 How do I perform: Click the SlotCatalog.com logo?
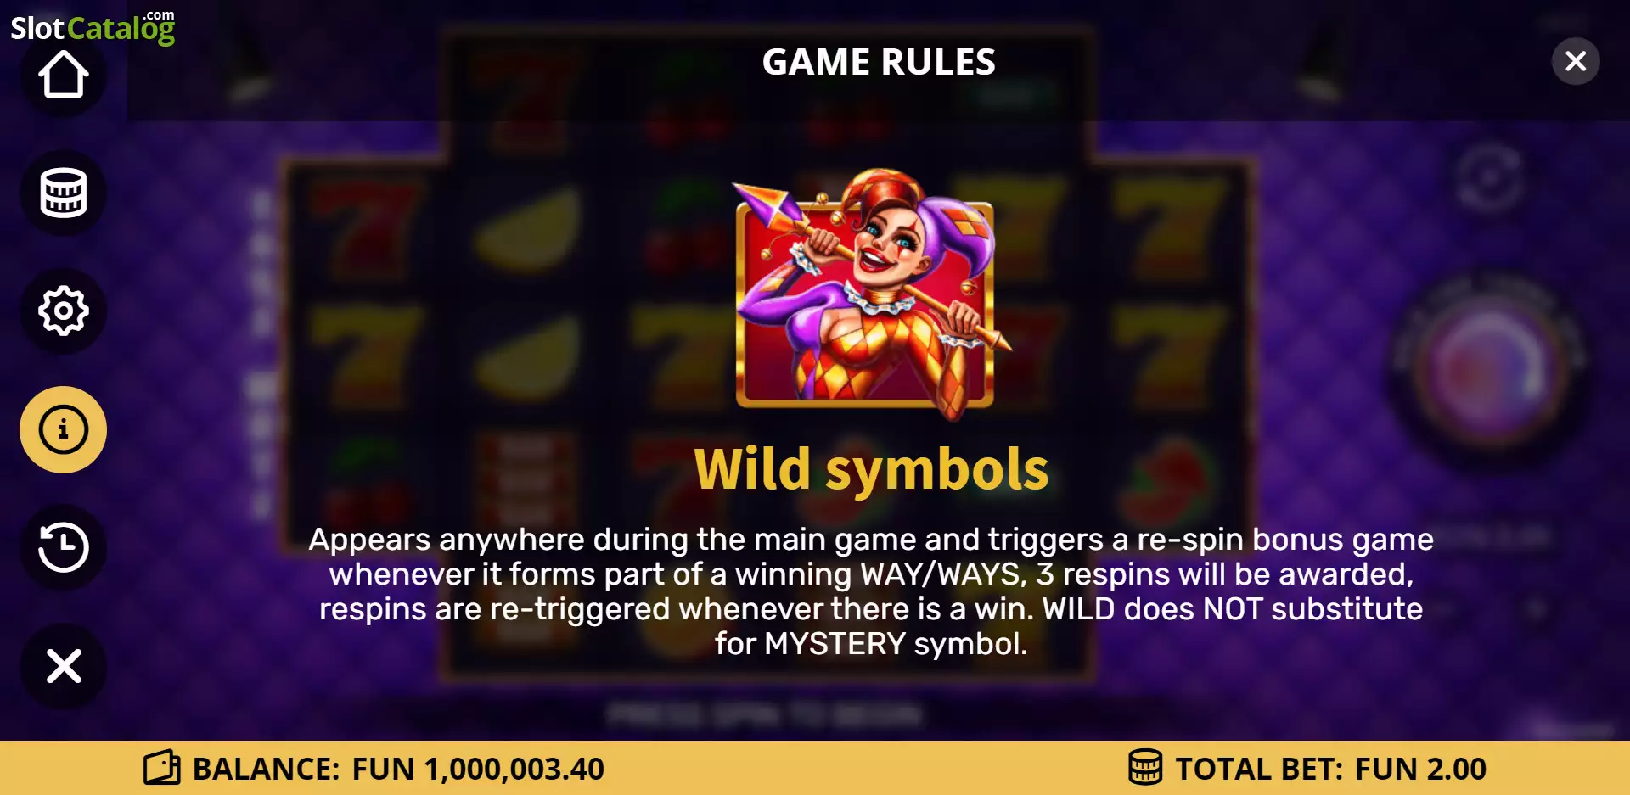click(93, 27)
